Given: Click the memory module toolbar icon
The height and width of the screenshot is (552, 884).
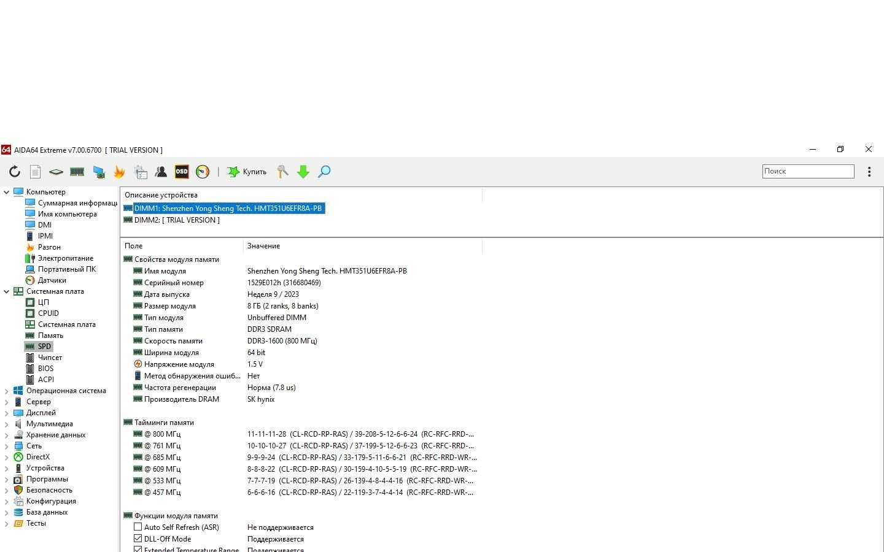Looking at the screenshot, I should [x=77, y=172].
